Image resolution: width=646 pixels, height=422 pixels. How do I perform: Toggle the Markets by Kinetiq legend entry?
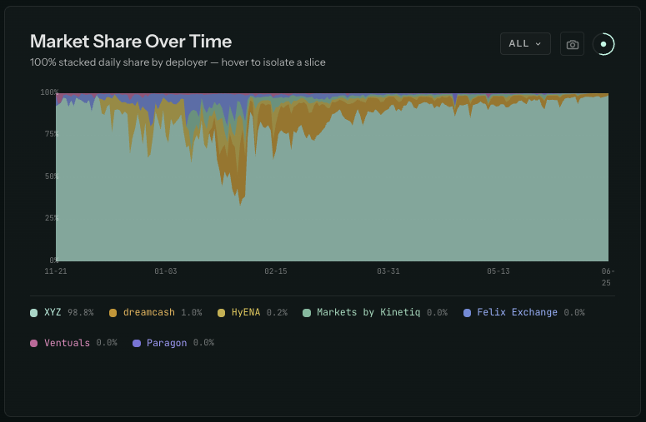point(375,313)
